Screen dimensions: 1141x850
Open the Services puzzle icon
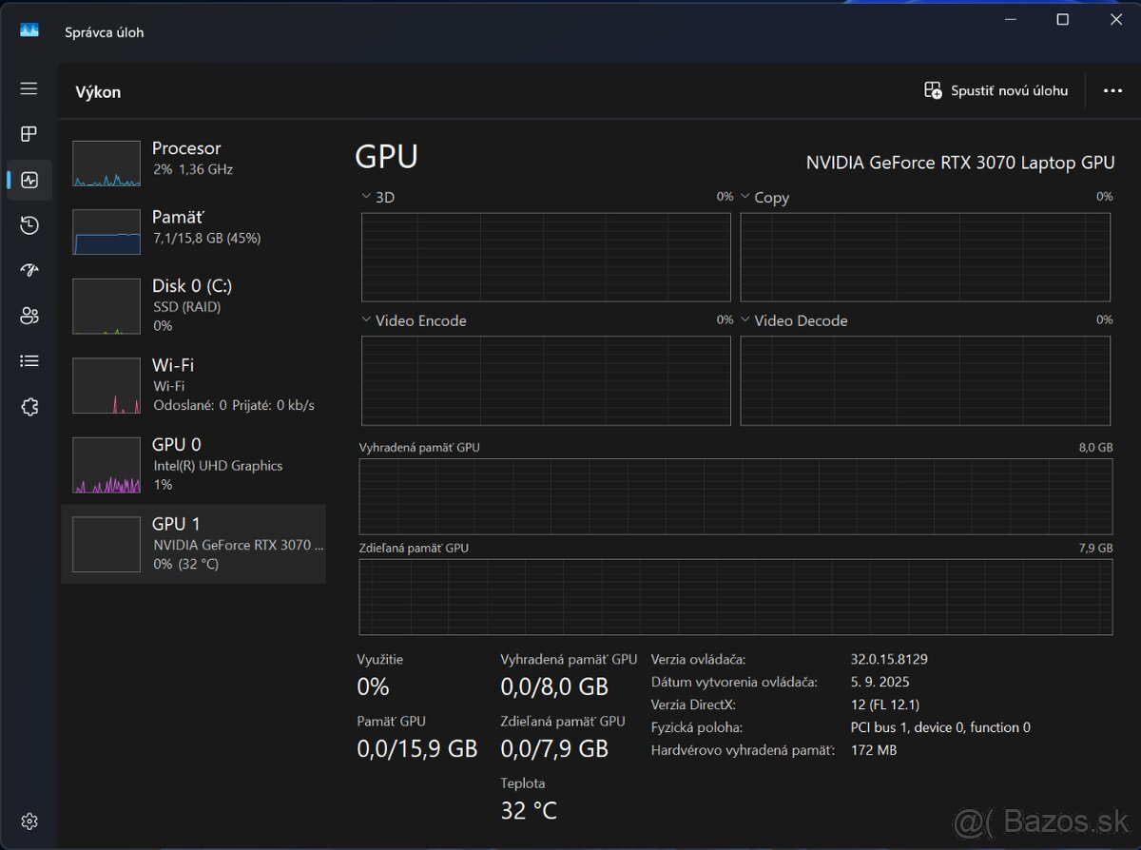pos(29,407)
